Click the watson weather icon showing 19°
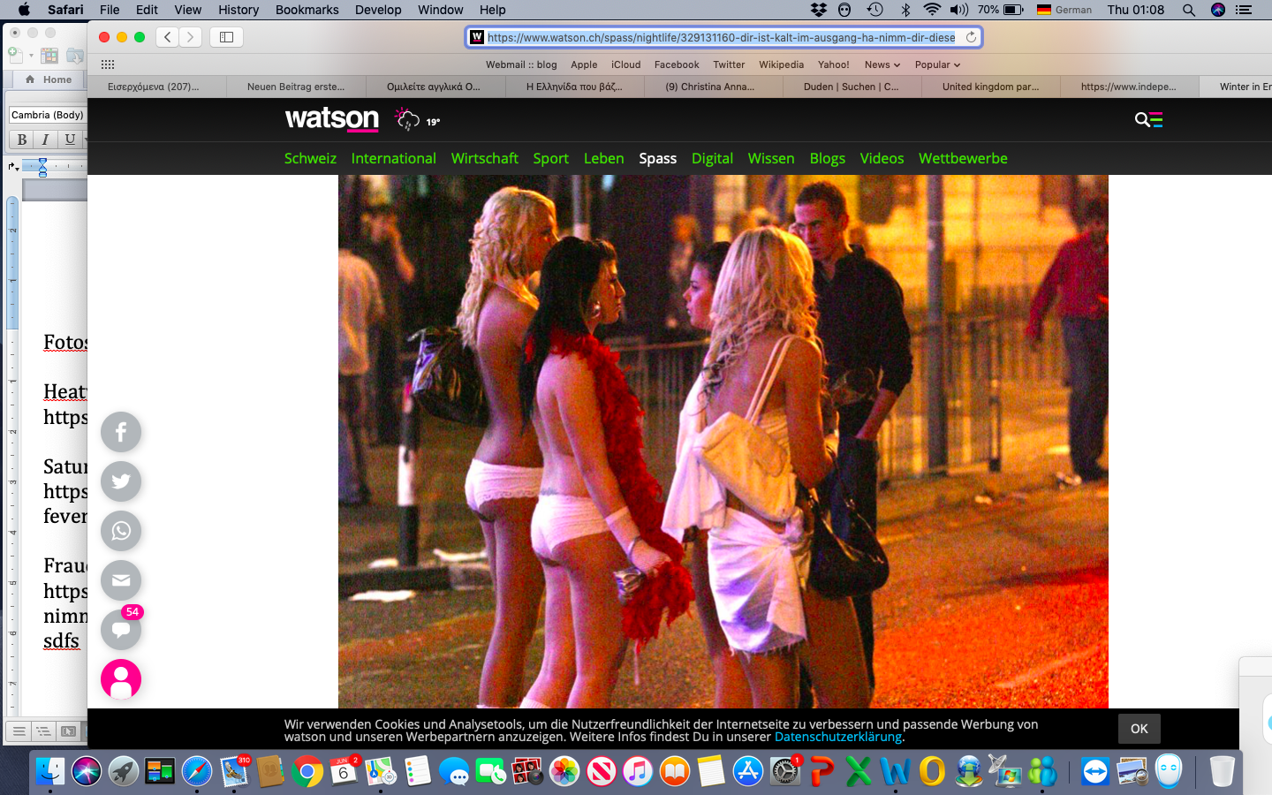The height and width of the screenshot is (795, 1272). (x=417, y=119)
